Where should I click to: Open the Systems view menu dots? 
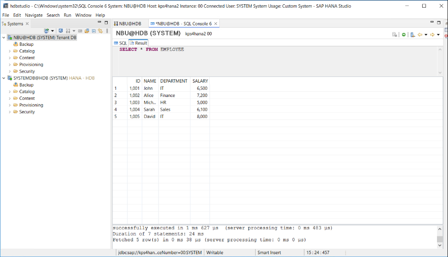pyautogui.click(x=107, y=31)
